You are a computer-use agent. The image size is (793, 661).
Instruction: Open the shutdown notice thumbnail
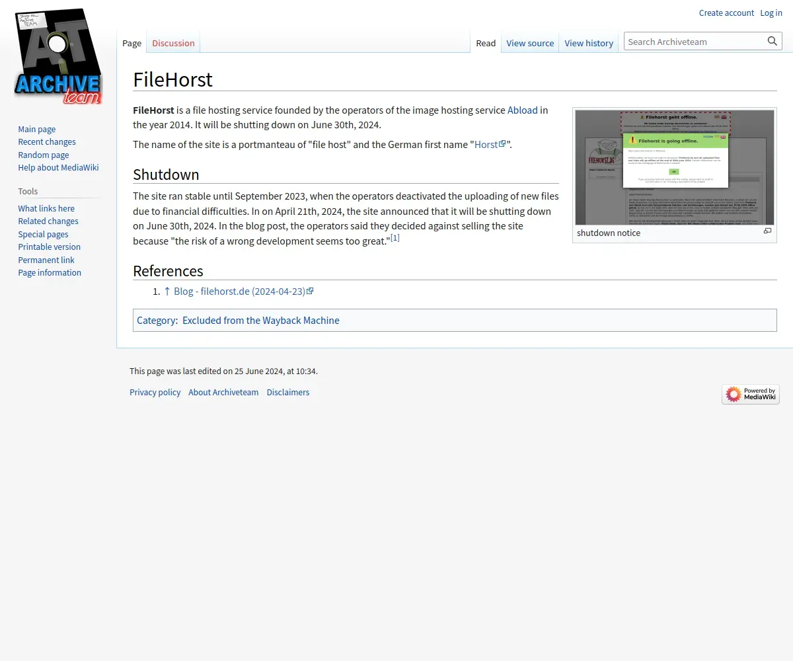coord(674,168)
